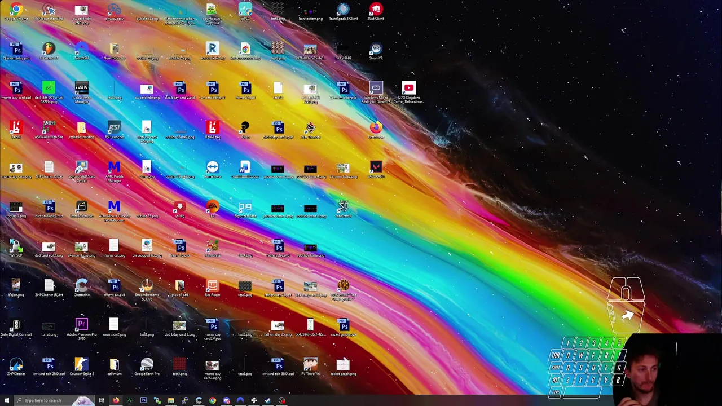Open Task View on the taskbar
Viewport: 722px width, 406px height.
pos(102,400)
